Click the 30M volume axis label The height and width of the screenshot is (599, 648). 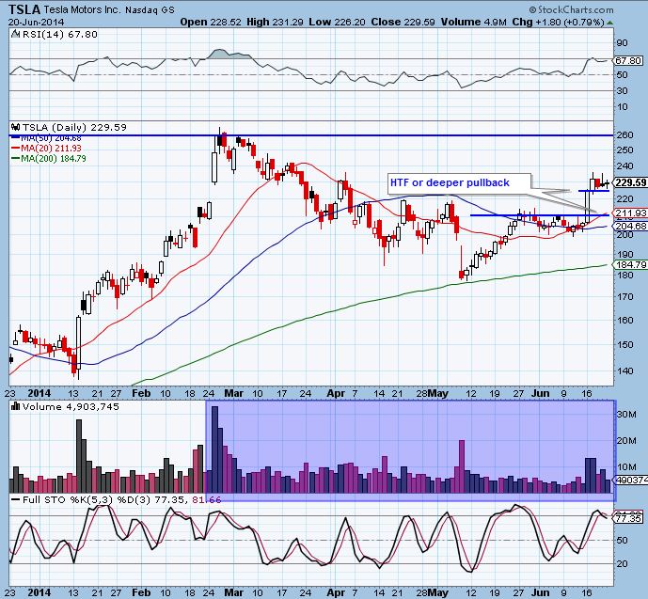click(626, 415)
